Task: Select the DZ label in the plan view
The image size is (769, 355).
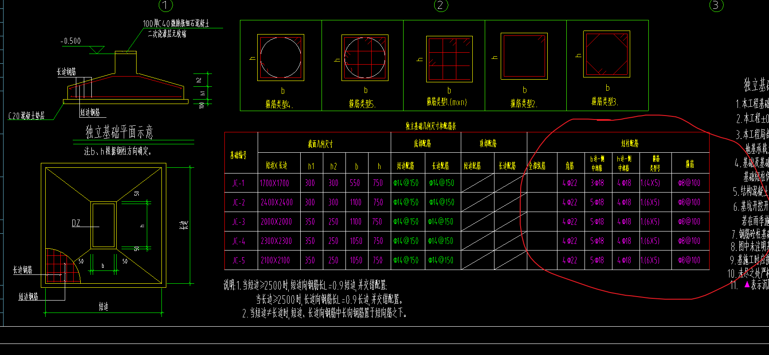Action: click(76, 223)
